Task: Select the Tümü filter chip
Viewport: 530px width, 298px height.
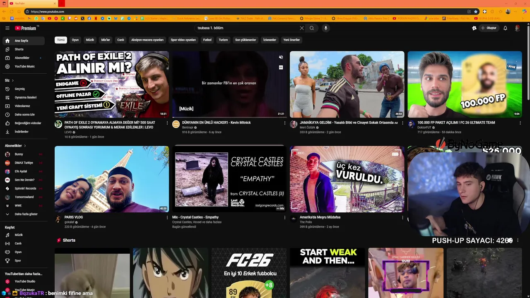Action: pyautogui.click(x=61, y=40)
